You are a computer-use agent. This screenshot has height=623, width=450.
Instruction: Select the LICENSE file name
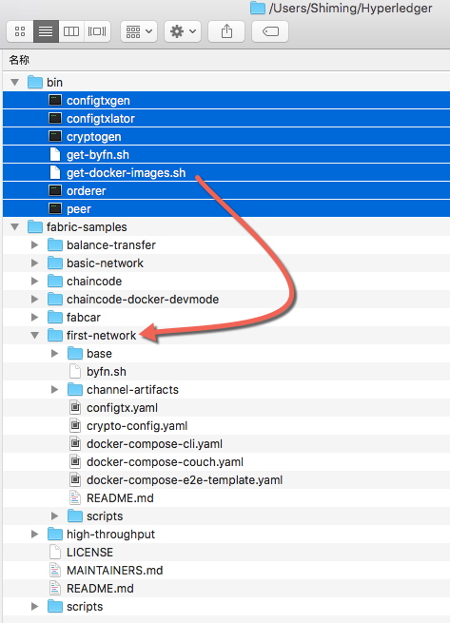pyautogui.click(x=89, y=553)
